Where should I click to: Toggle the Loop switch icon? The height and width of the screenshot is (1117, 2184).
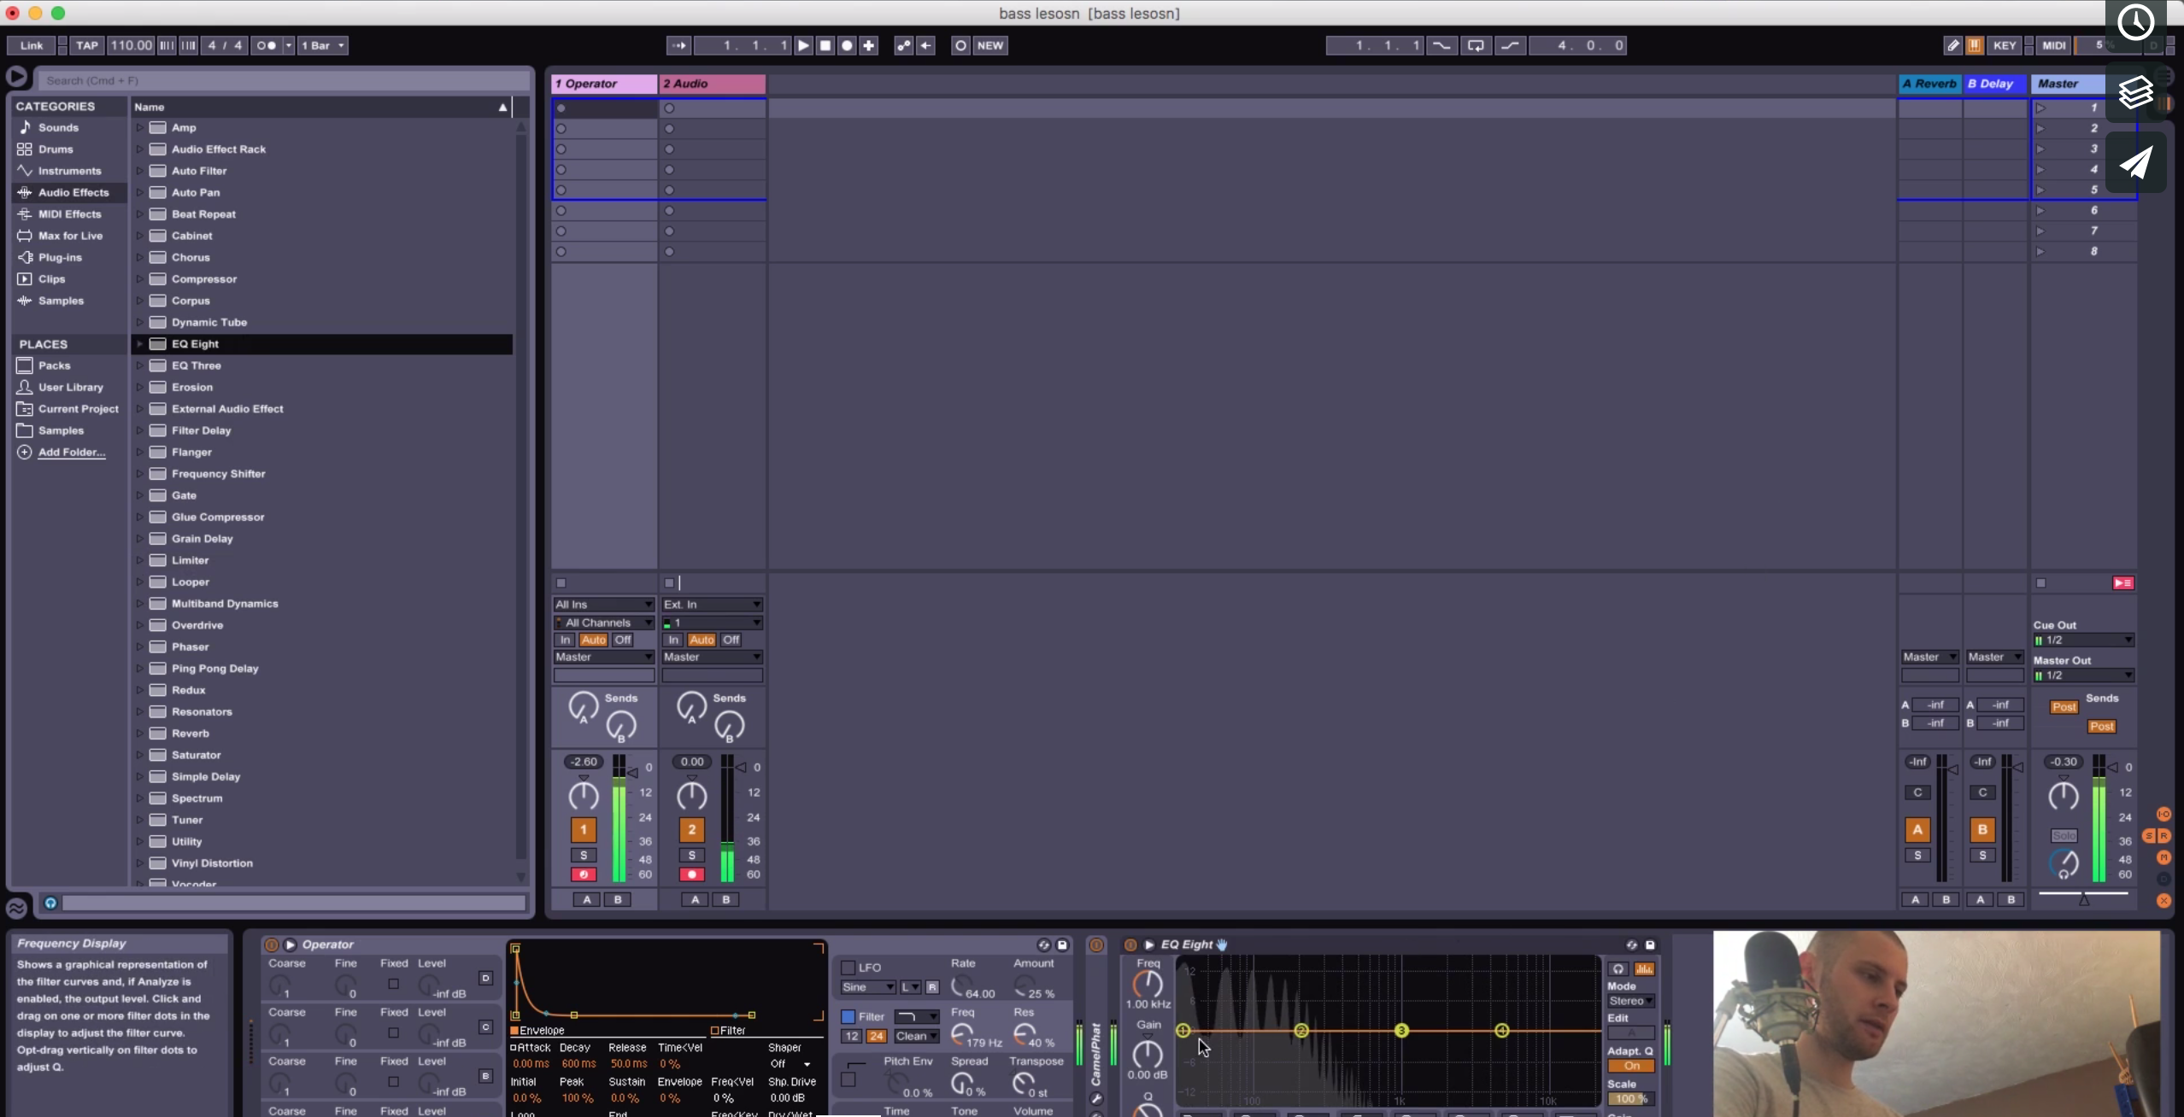[1476, 45]
